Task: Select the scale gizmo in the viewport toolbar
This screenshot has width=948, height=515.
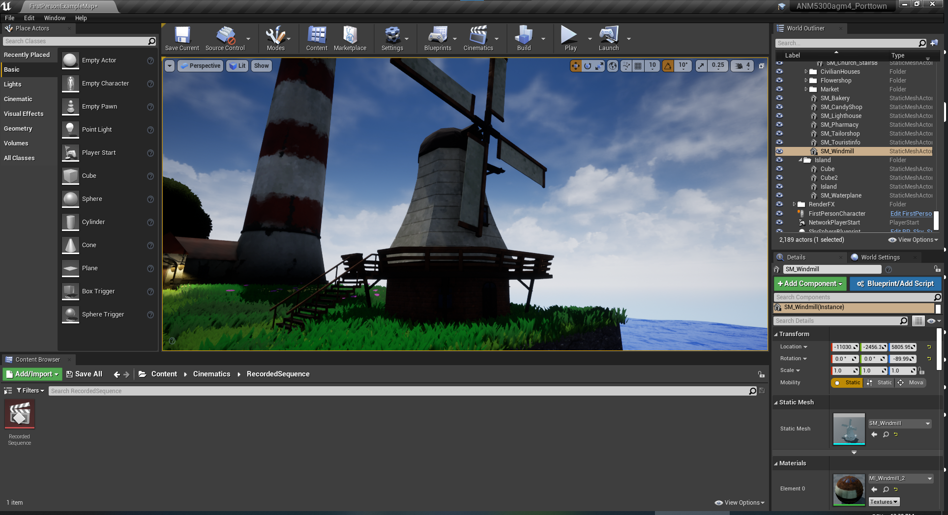Action: tap(599, 66)
